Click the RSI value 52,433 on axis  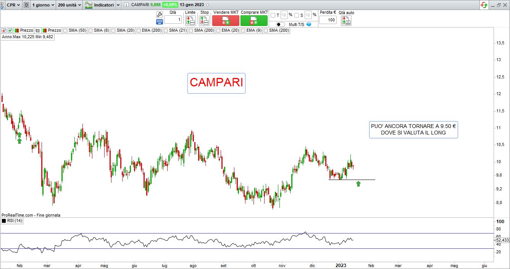[502, 240]
